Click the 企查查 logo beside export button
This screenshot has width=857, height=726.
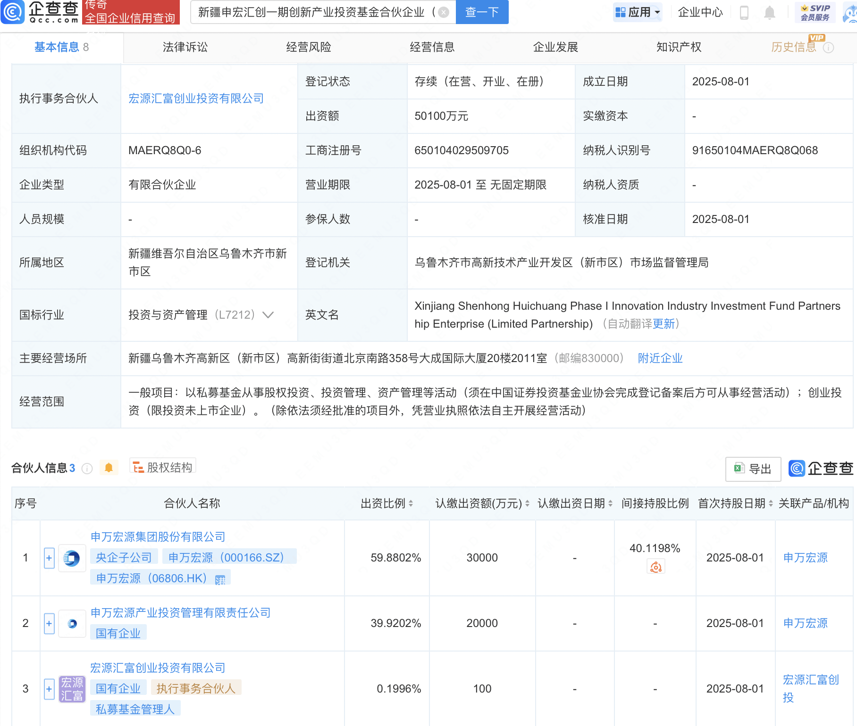click(x=821, y=469)
